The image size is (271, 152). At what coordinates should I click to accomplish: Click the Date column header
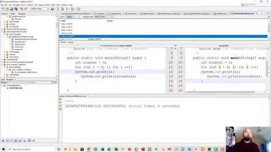click(x=83, y=21)
